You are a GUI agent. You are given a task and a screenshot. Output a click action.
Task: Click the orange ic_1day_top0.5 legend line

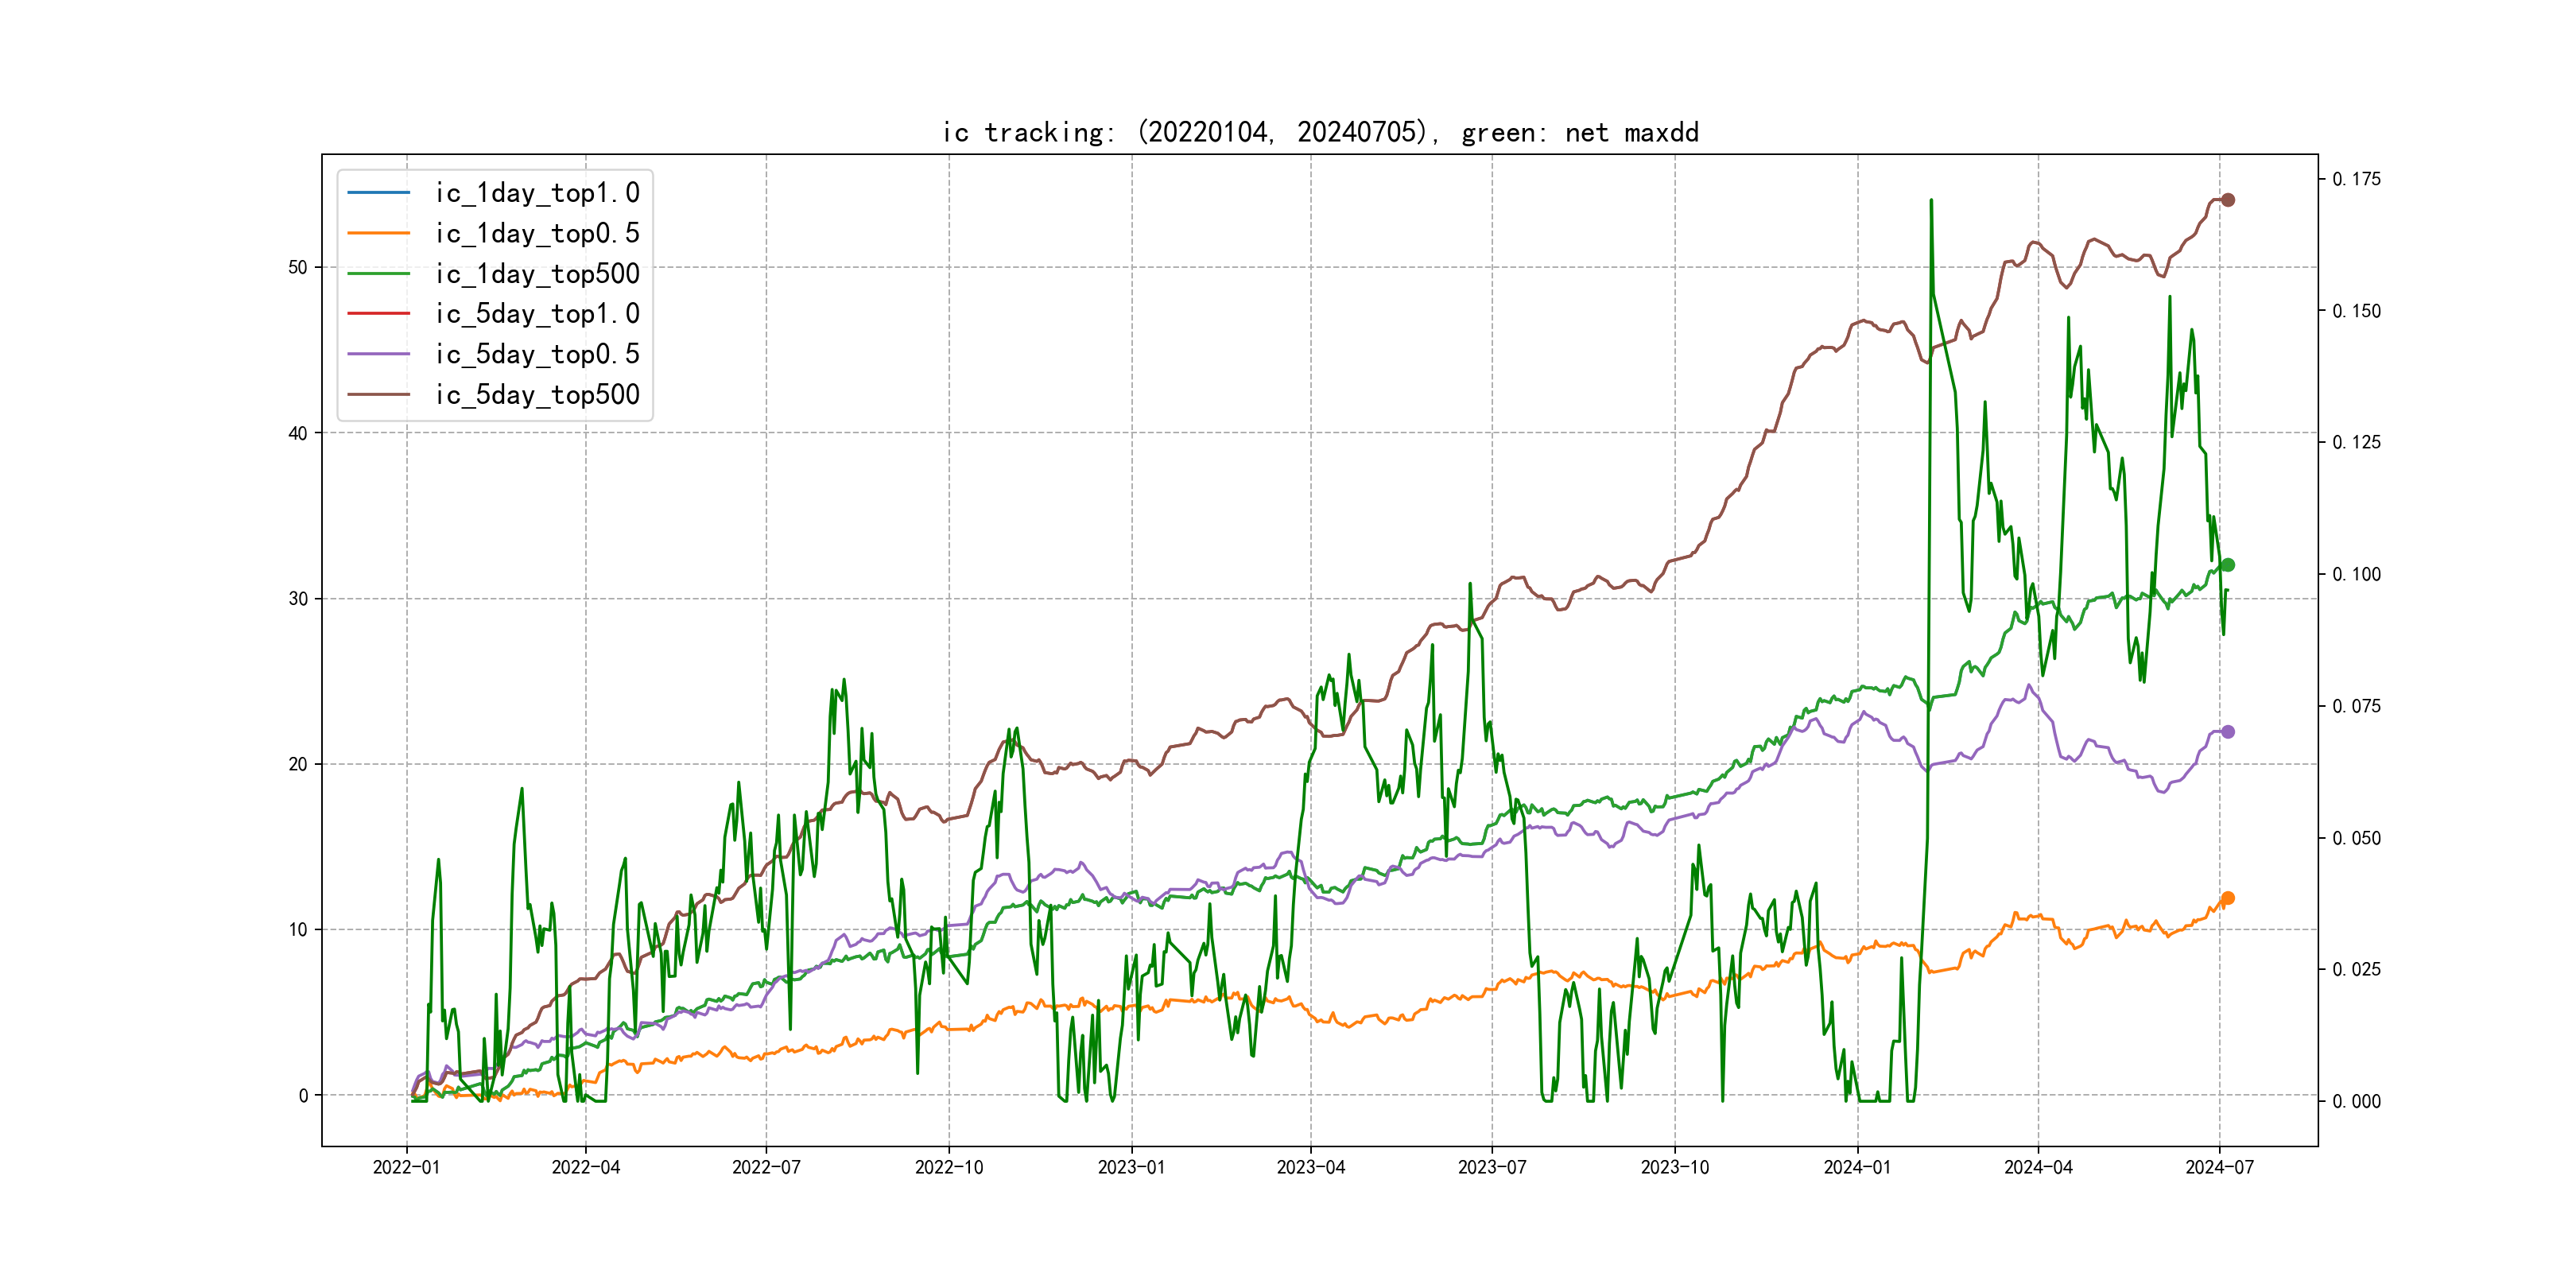pos(378,233)
